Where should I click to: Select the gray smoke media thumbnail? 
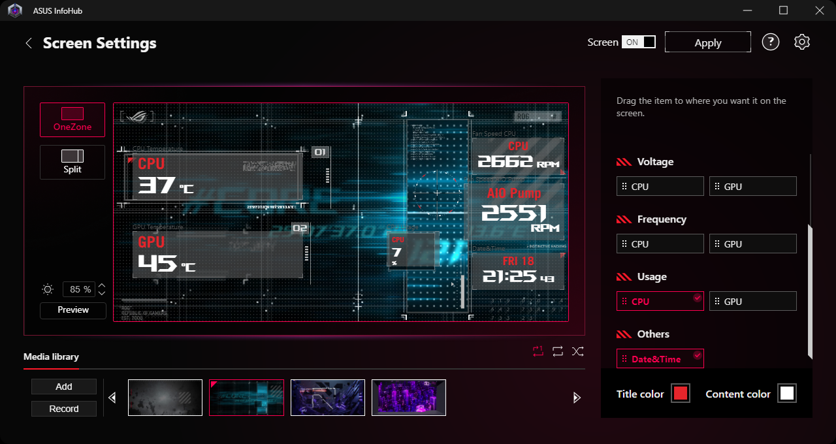click(165, 398)
